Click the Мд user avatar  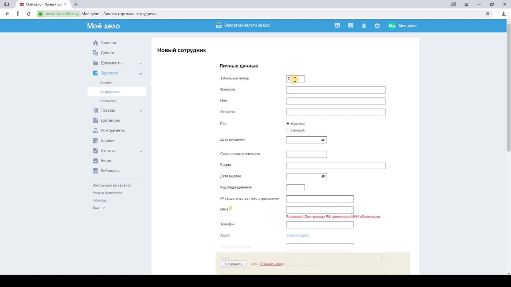(392, 26)
